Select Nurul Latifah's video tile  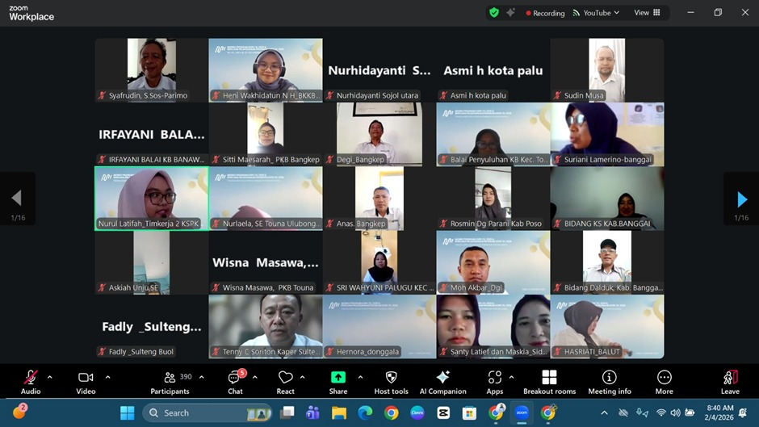coord(152,199)
